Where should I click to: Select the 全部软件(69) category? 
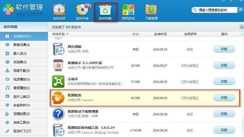[24, 36]
